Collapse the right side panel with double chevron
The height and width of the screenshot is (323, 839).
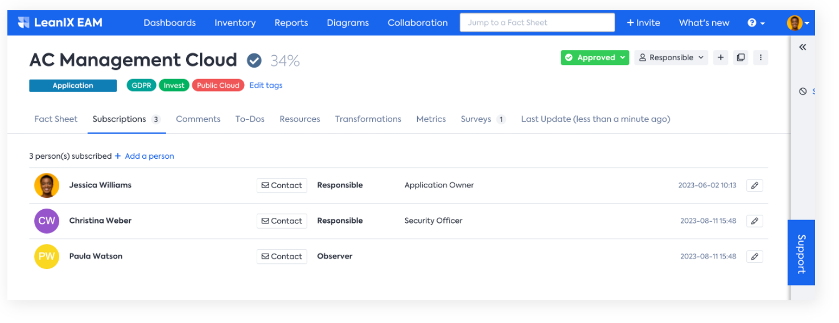803,47
